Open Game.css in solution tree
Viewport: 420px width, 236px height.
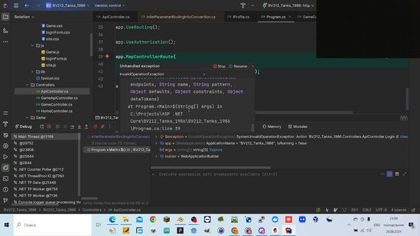click(x=52, y=26)
